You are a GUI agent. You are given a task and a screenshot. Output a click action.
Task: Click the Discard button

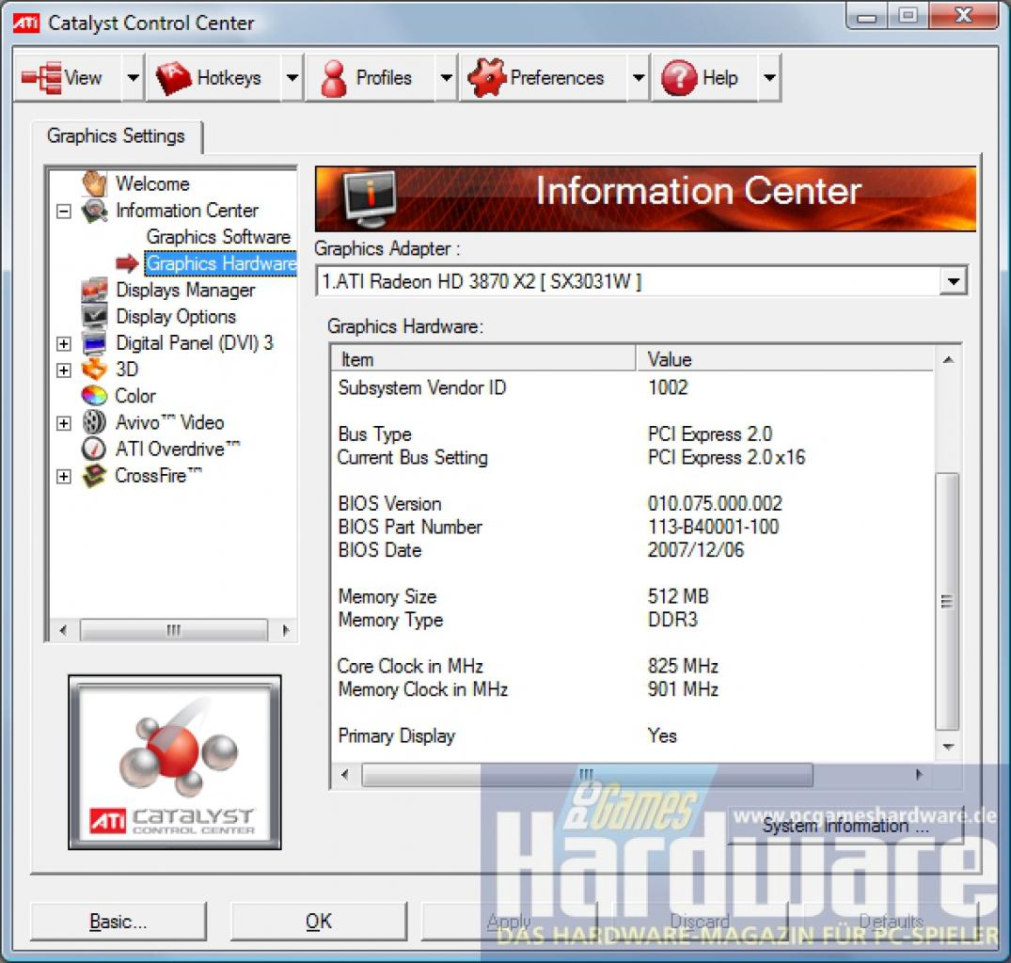700,921
